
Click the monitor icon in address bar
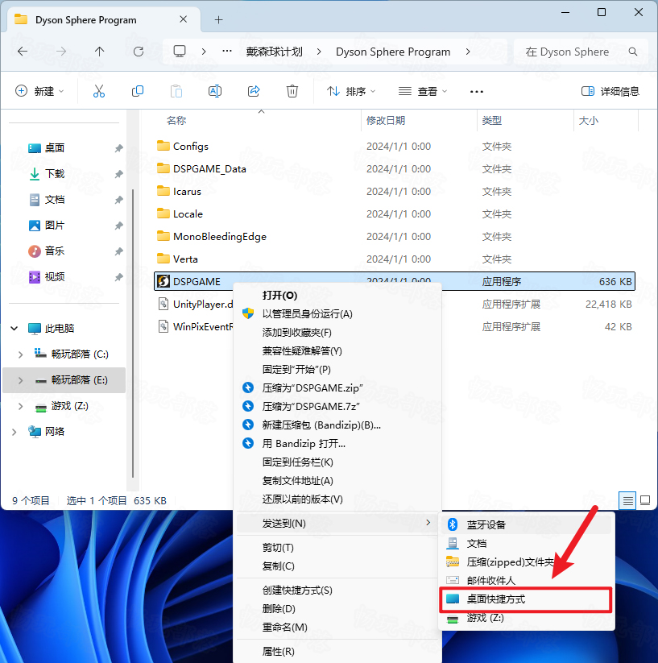pyautogui.click(x=180, y=52)
